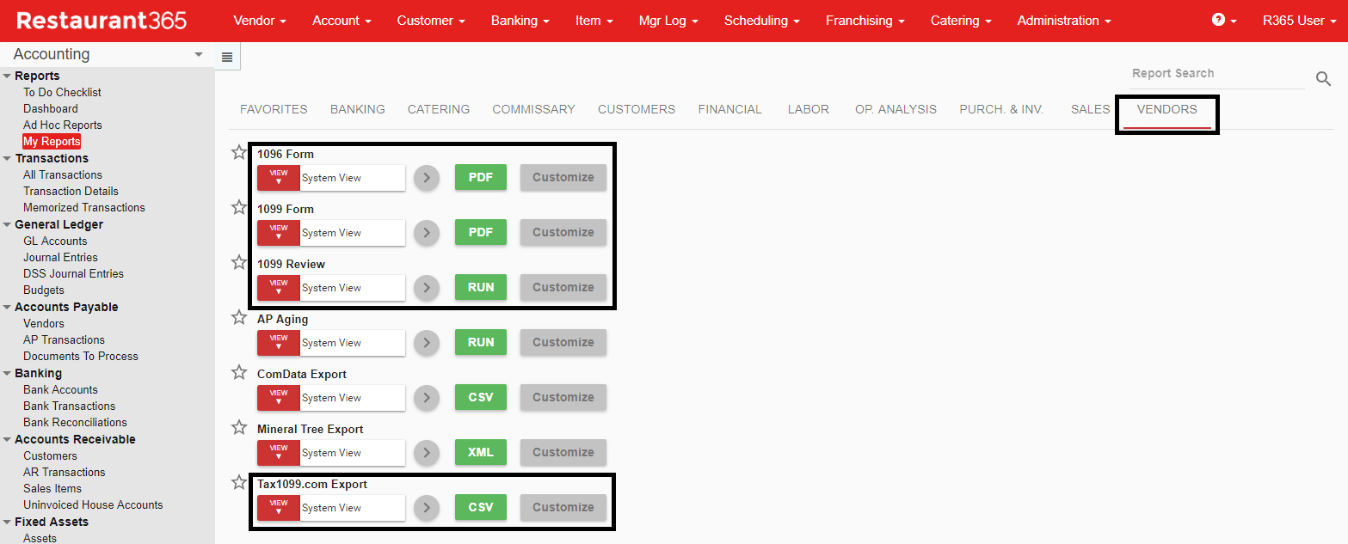Open the Vendor top menu

coord(260,21)
